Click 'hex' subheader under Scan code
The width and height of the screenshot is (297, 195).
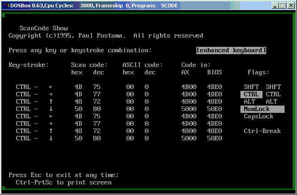[77, 72]
